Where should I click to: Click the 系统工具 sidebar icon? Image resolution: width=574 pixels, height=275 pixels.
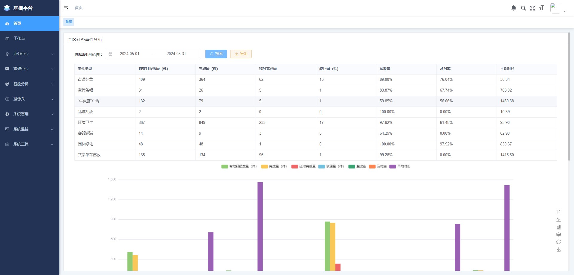click(x=7, y=144)
